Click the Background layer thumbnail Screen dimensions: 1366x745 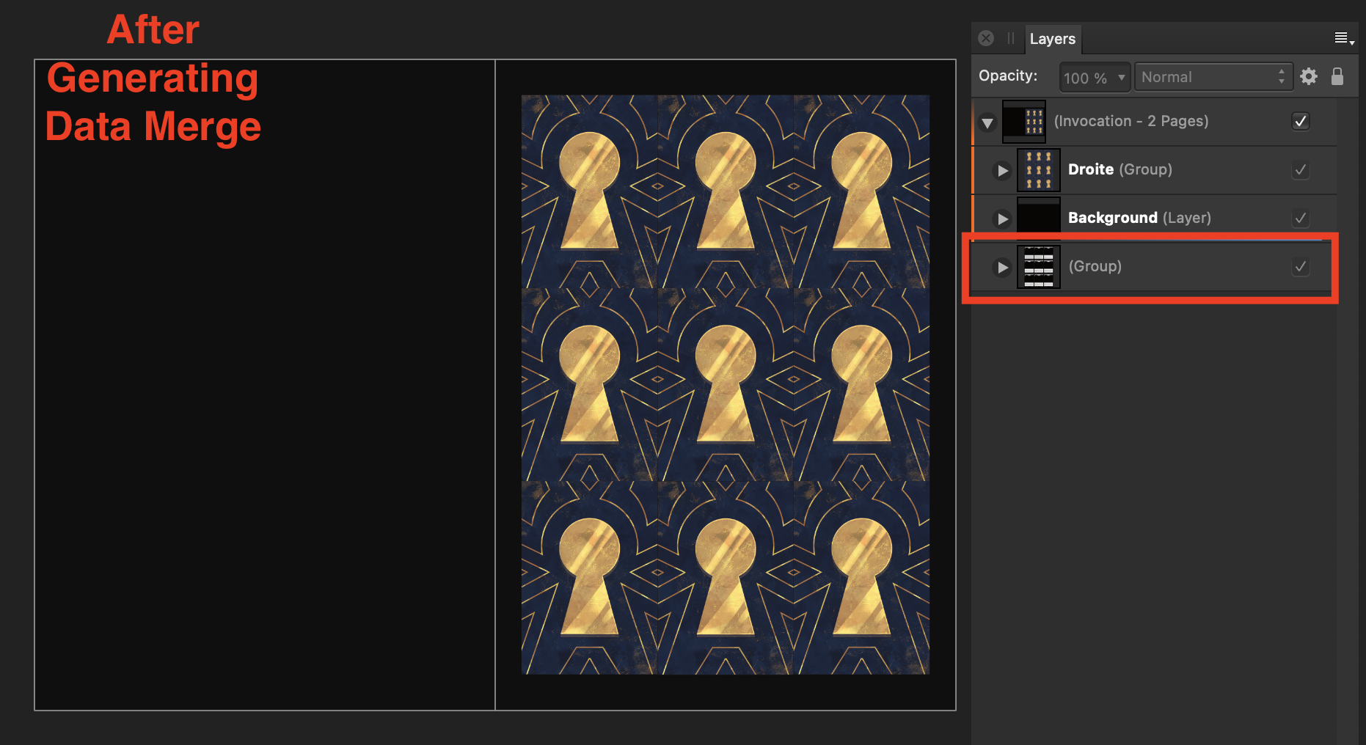pyautogui.click(x=1038, y=218)
